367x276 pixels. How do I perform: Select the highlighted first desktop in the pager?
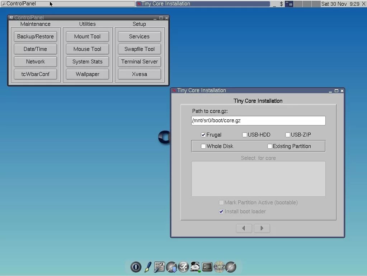pos(289,4)
